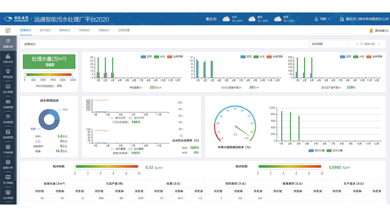
Task: Open 对标分析 in the sidebar
Action: pos(8,58)
